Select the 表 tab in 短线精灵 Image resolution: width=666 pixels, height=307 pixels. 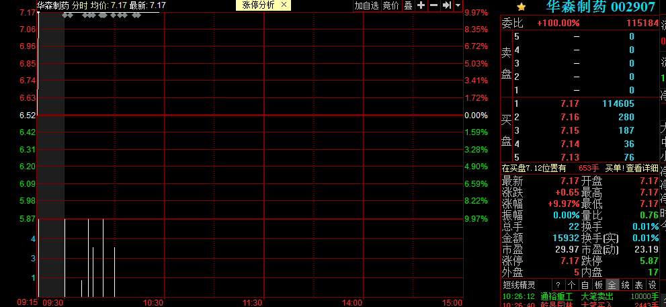coord(639,285)
